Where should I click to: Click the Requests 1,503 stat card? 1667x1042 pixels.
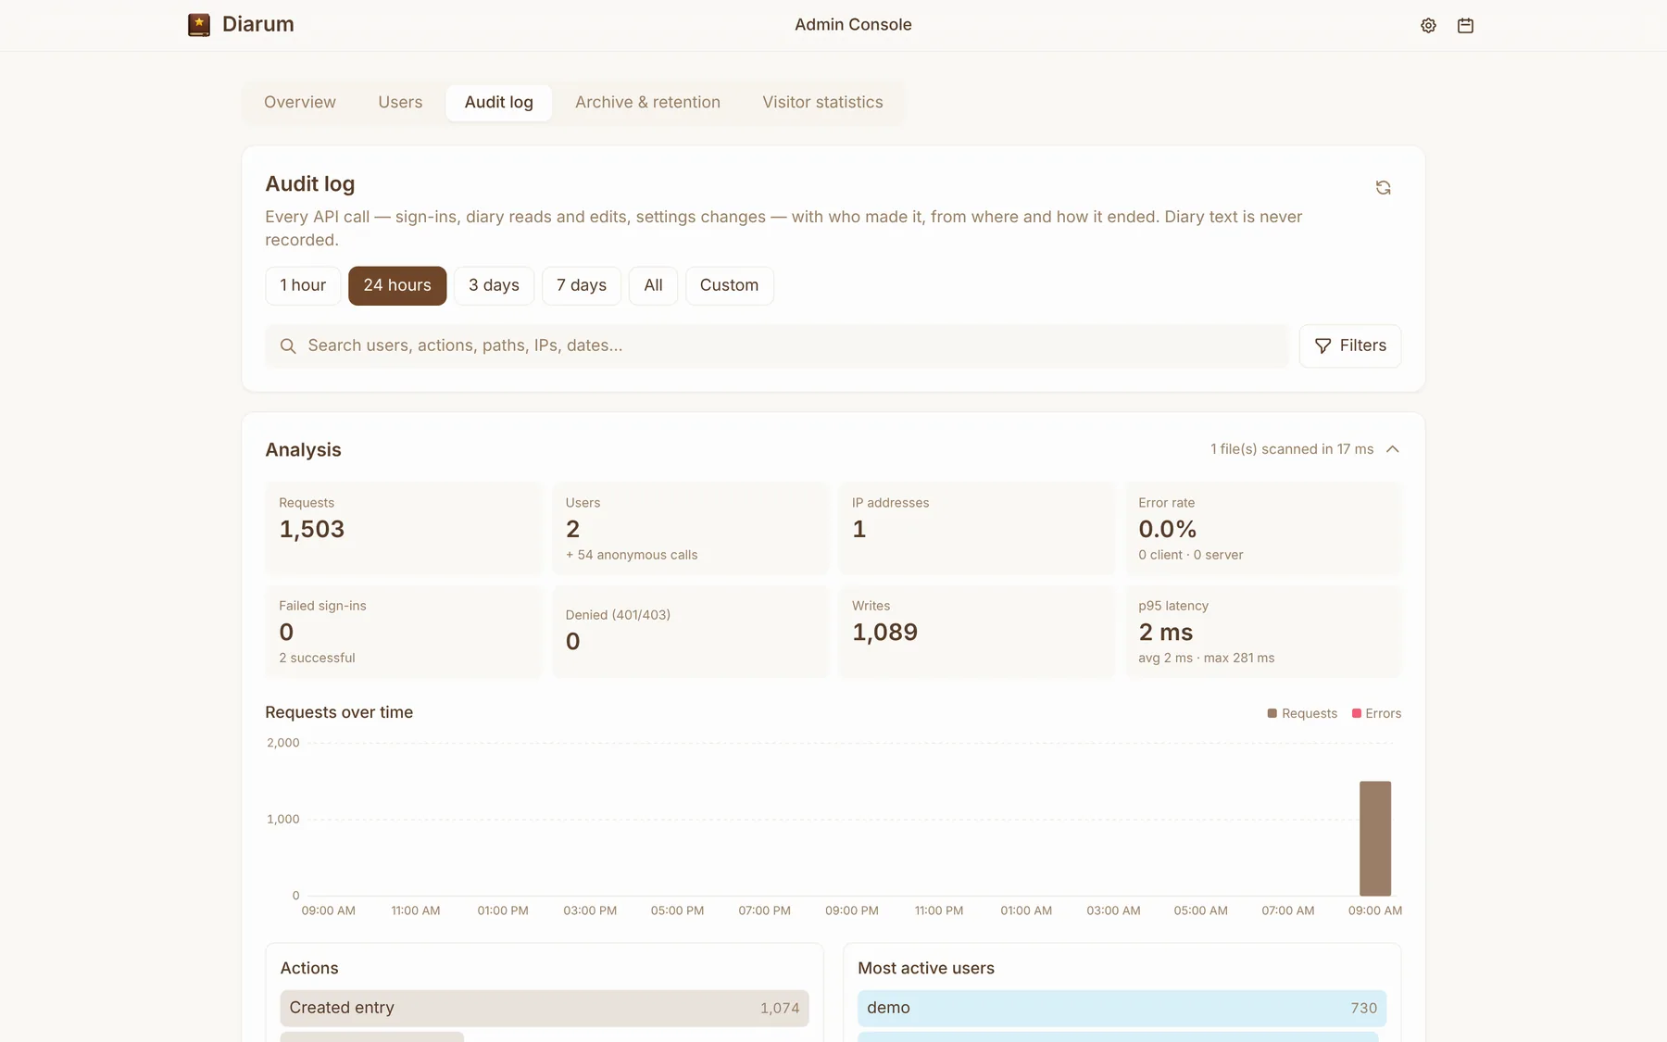pos(404,529)
